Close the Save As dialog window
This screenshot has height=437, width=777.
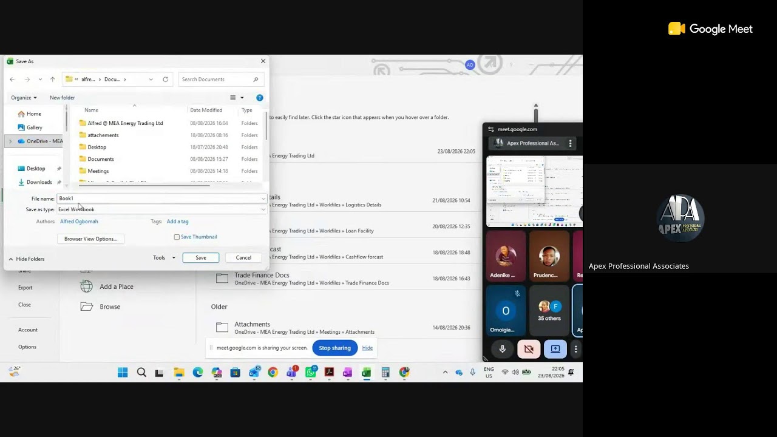[x=263, y=61]
